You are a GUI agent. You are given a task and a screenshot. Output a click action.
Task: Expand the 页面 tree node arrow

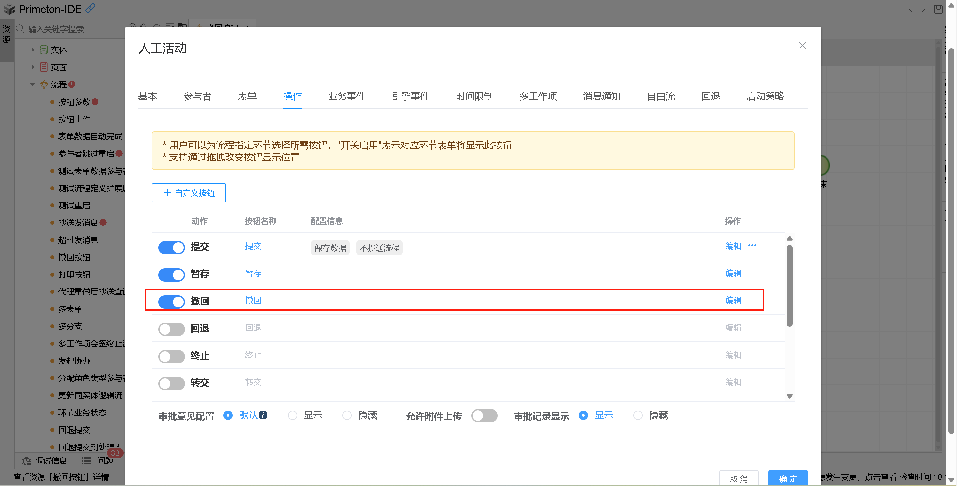pyautogui.click(x=33, y=67)
